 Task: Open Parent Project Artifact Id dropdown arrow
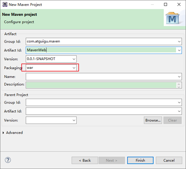pos(179,111)
